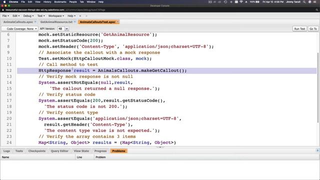
Task: Open the Query Editor tab
Action: coord(59,151)
